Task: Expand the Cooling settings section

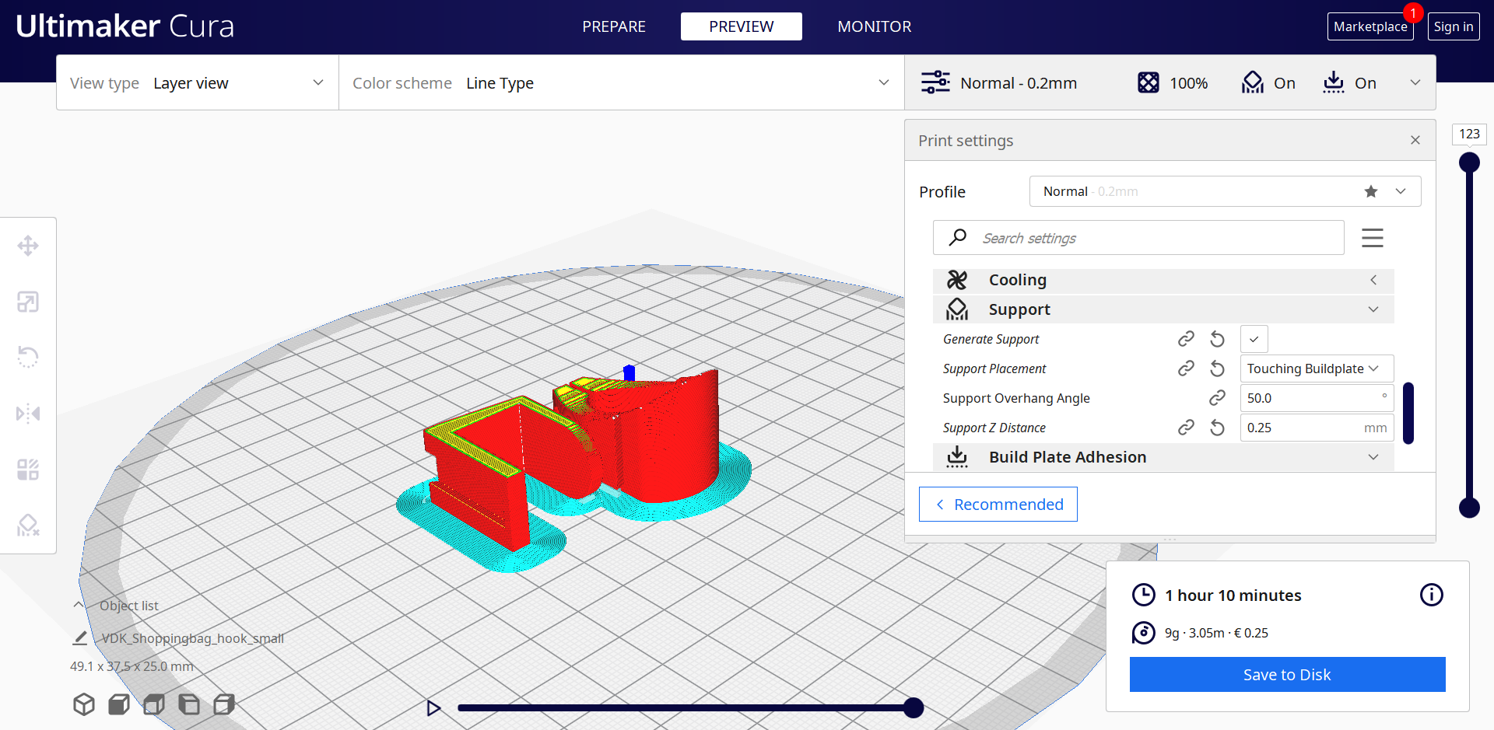Action: tap(1163, 280)
